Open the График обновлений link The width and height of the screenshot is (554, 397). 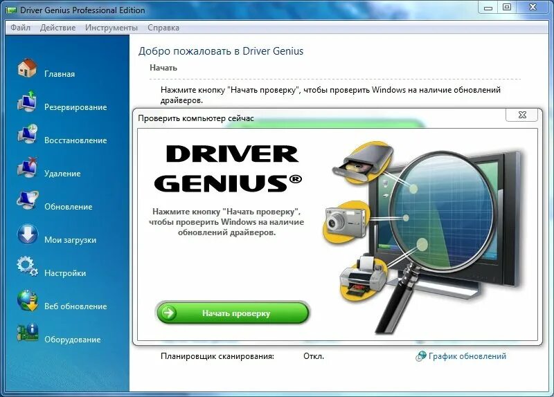coord(467,356)
